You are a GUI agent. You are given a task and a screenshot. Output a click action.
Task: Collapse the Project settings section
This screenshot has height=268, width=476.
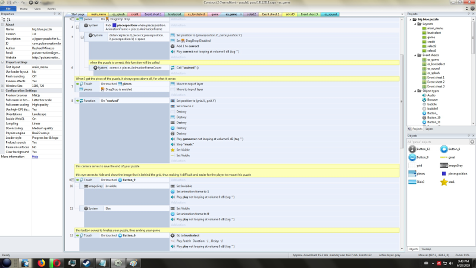tap(2, 62)
